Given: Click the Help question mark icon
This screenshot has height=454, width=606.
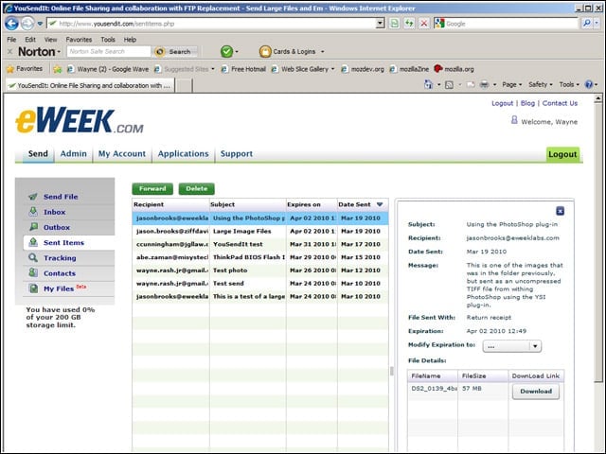Looking at the screenshot, I should point(589,84).
